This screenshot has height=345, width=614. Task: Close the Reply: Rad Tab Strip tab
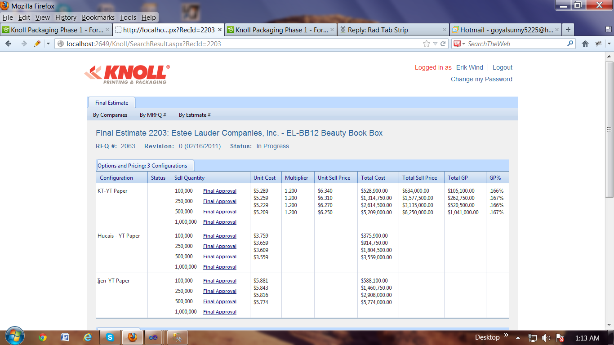(445, 30)
